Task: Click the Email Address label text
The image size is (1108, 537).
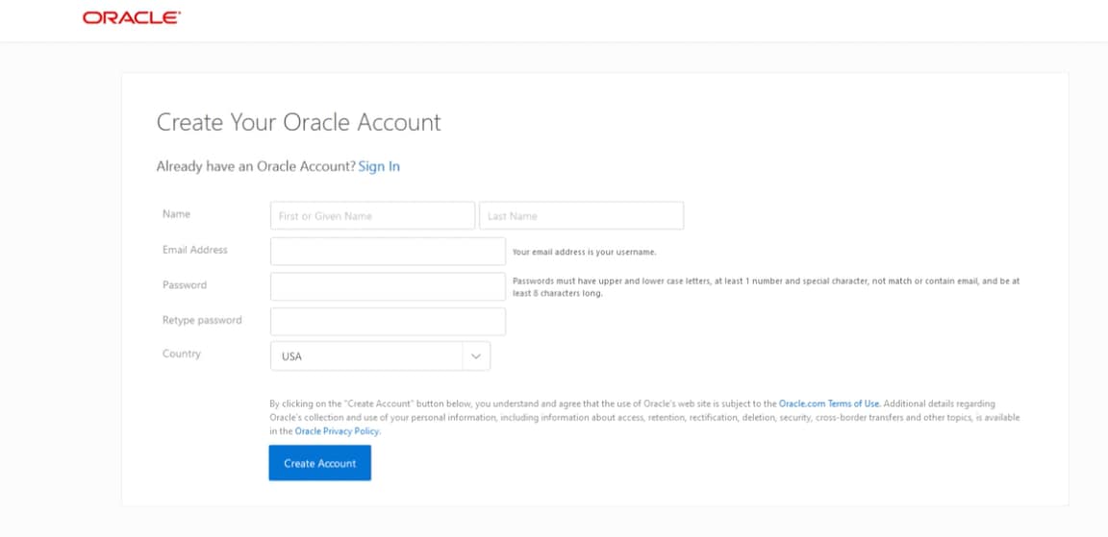Action: point(195,250)
